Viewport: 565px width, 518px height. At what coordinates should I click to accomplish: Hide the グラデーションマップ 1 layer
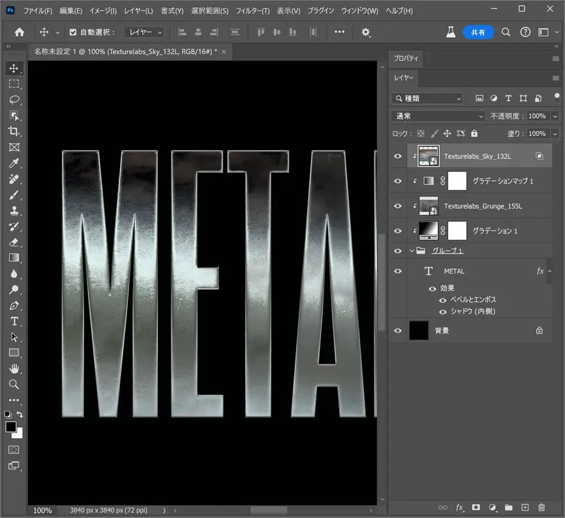coord(398,181)
